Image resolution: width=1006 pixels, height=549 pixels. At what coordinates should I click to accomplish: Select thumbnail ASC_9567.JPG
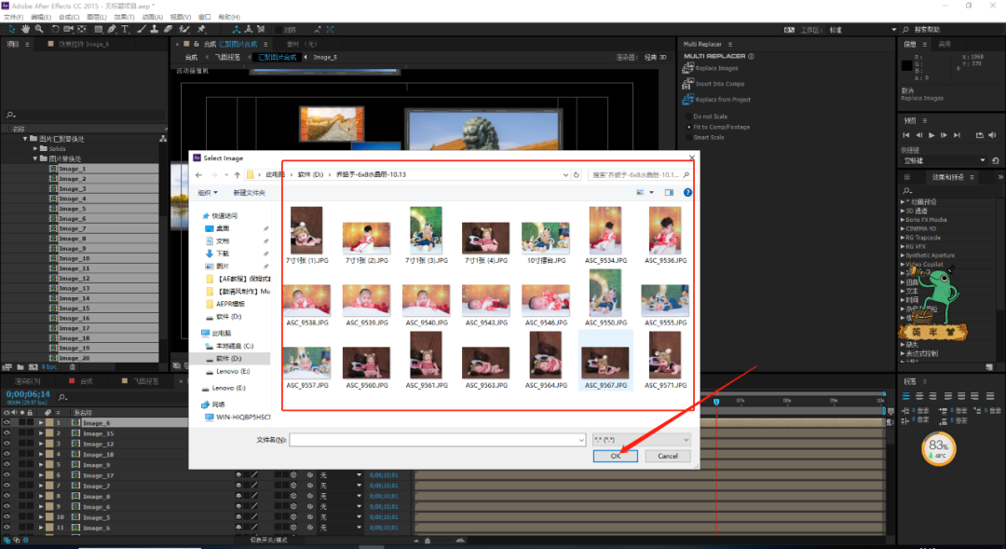(605, 361)
